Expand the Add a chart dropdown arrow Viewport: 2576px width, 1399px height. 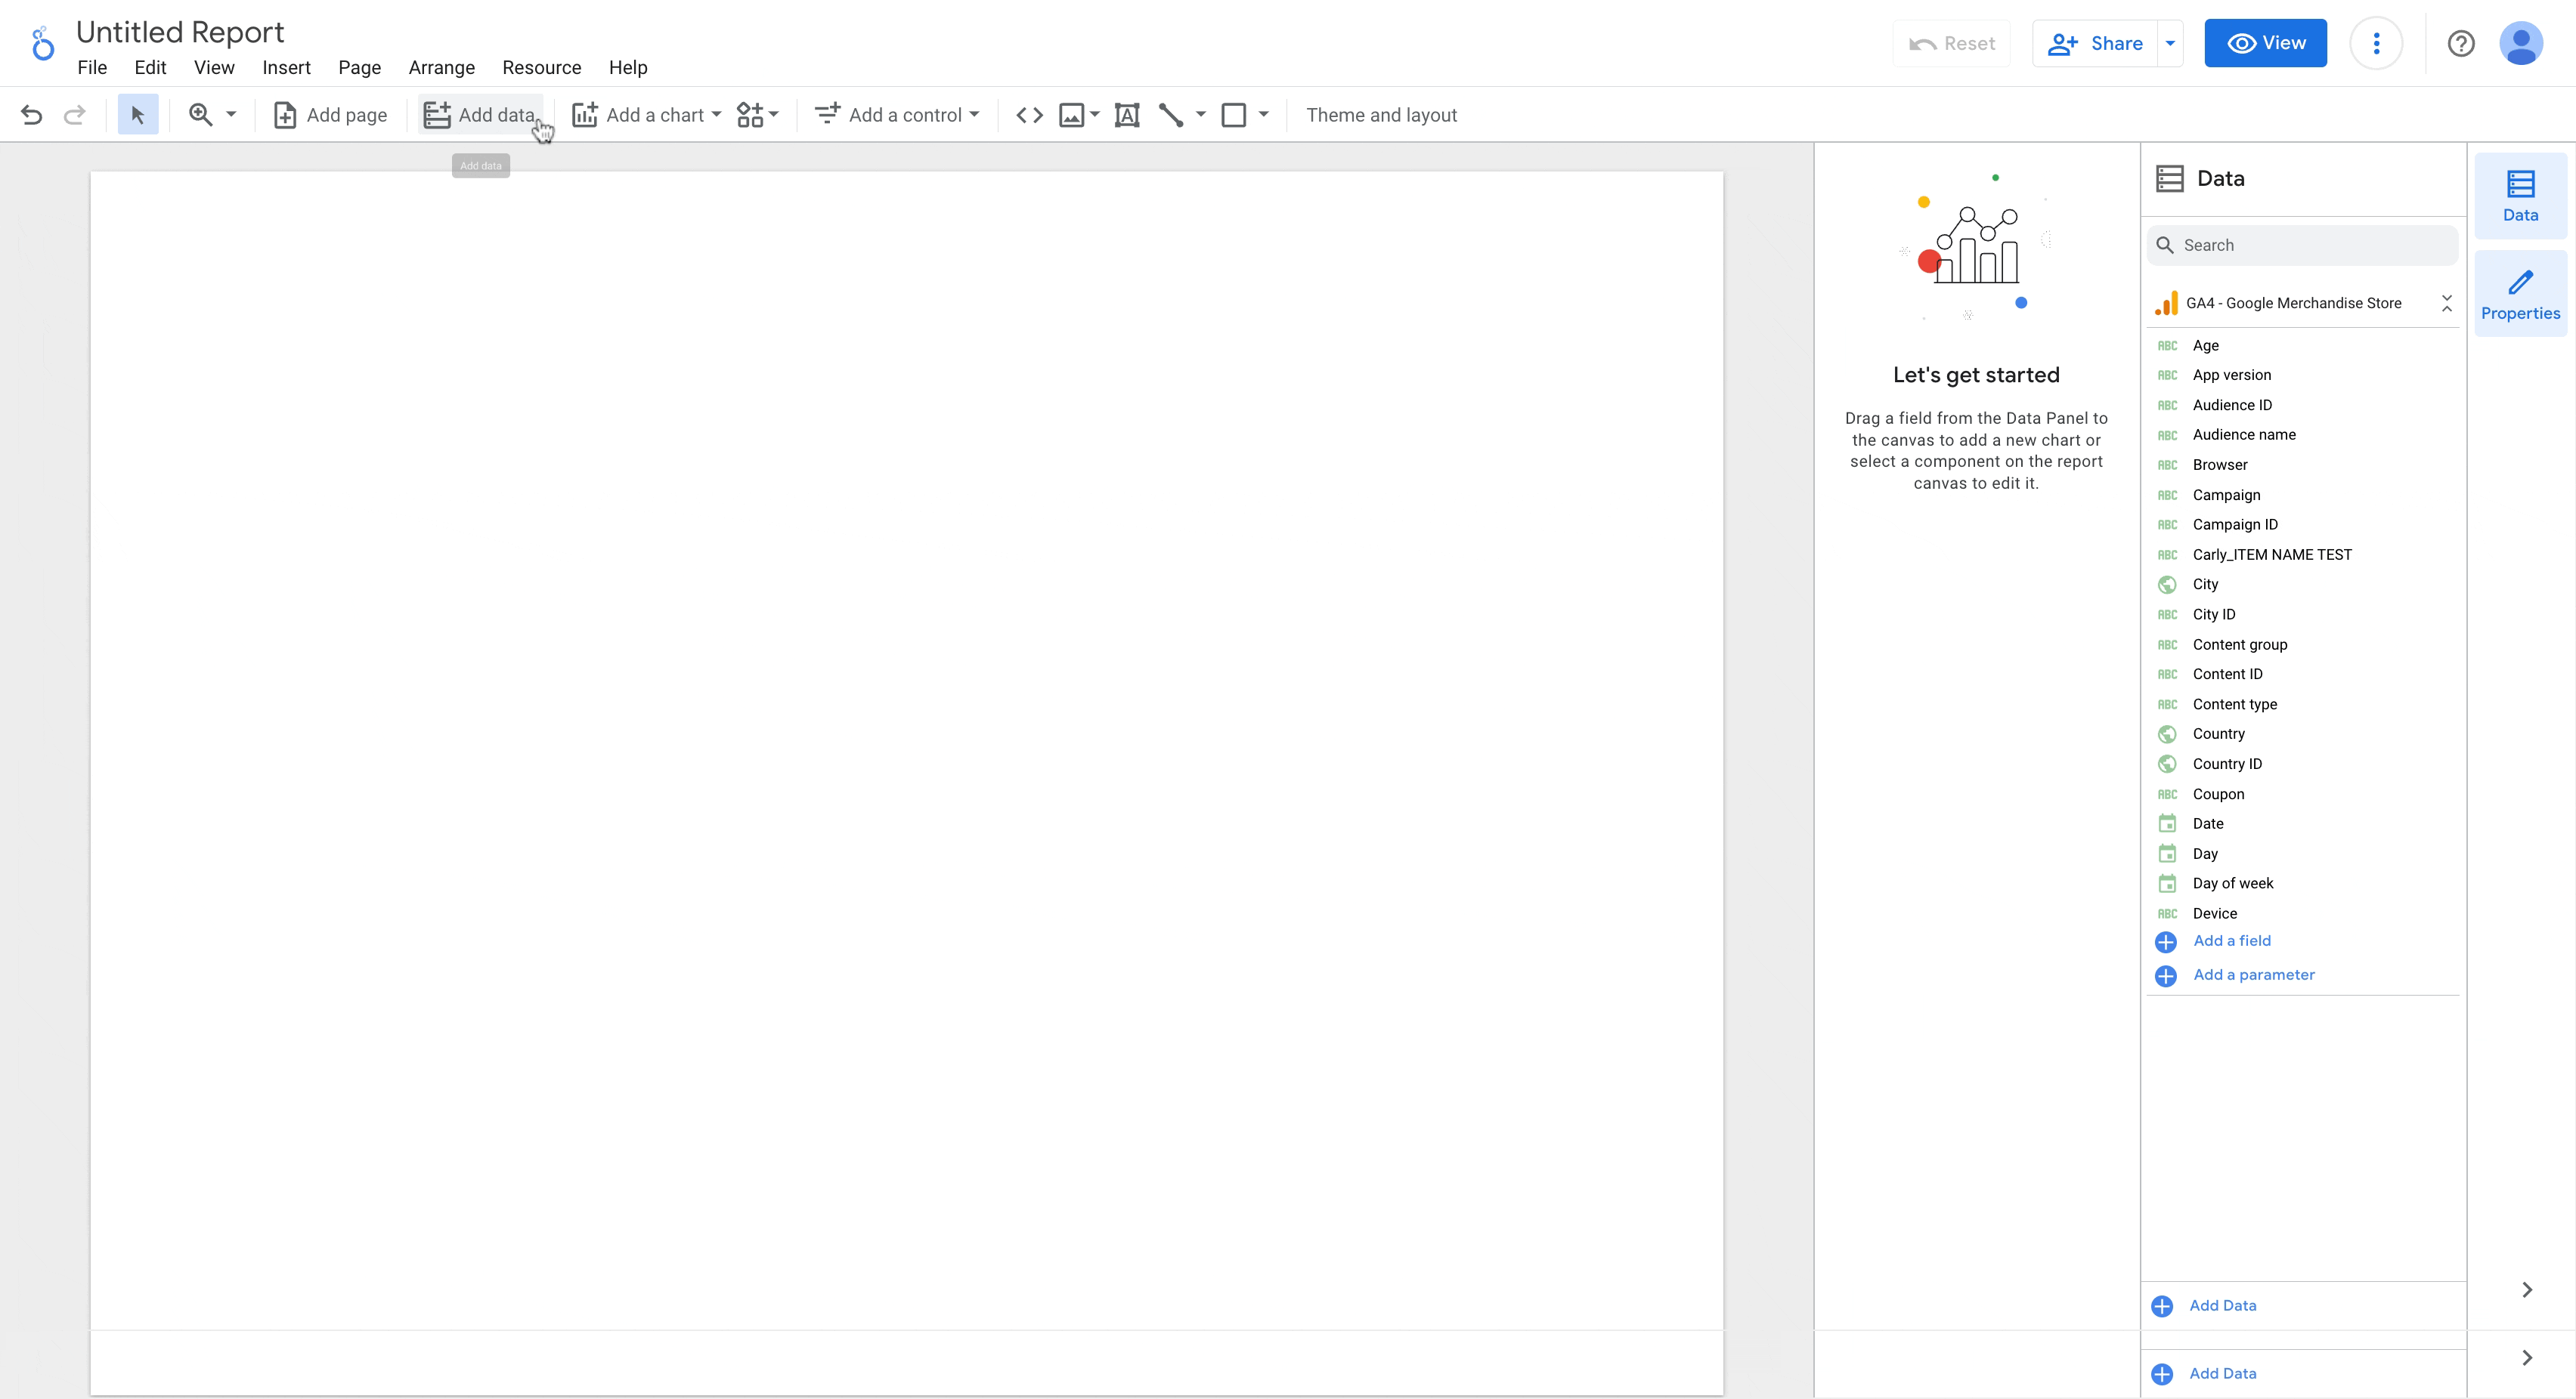tap(717, 114)
